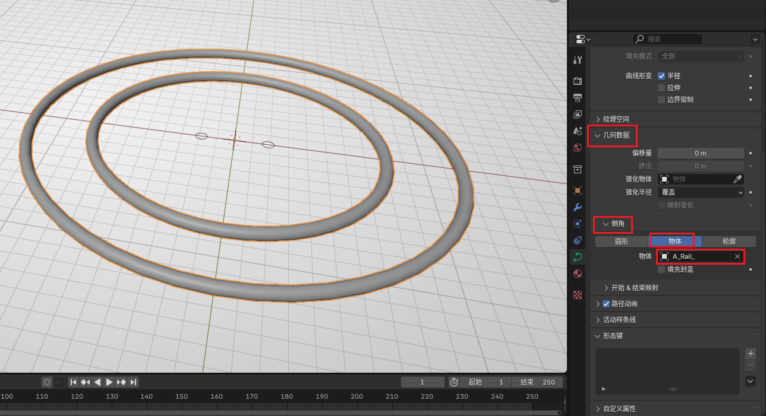The width and height of the screenshot is (766, 416).
Task: Add a new shape key with plus
Action: click(751, 353)
